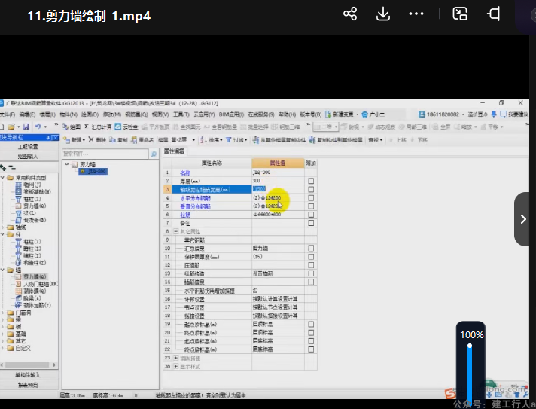Collapse the 常用构件类型 folder
The width and height of the screenshot is (536, 409).
[3, 177]
